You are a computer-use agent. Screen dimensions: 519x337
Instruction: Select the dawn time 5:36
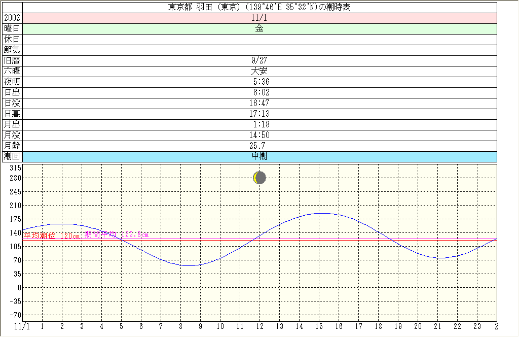click(x=261, y=82)
